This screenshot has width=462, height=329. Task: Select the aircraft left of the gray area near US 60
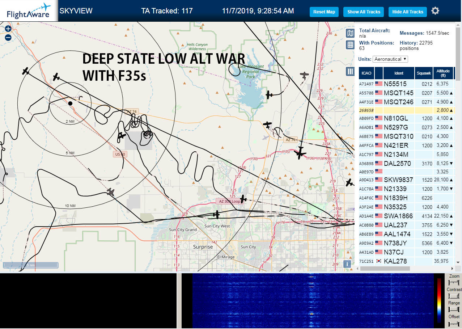[x=122, y=136]
